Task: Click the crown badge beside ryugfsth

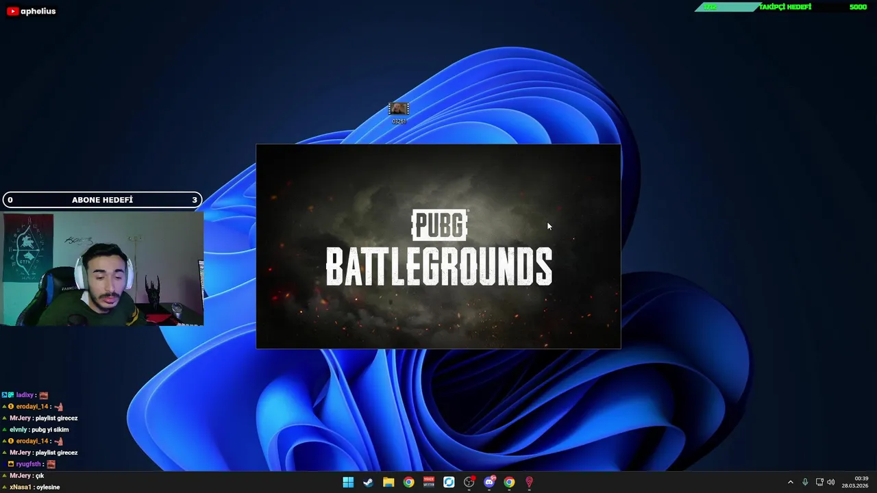Action: tap(11, 464)
